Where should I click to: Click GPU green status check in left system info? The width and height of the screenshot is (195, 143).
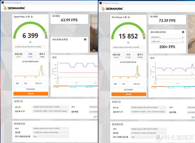pyautogui.click(x=19, y=106)
